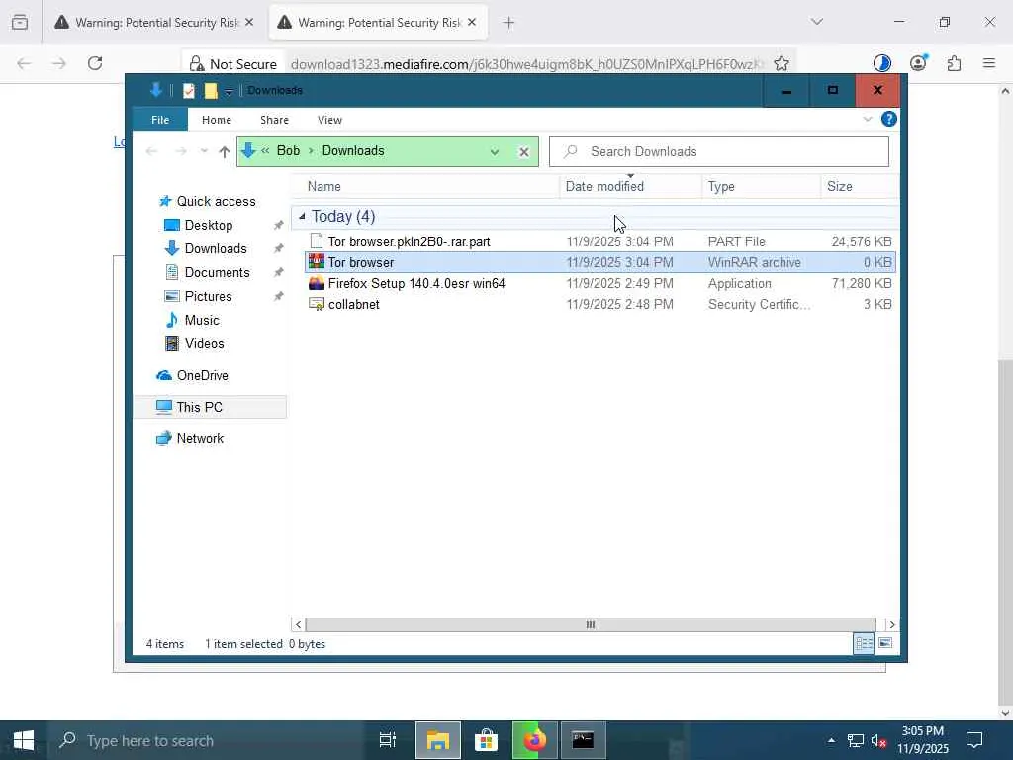1013x760 pixels.
Task: Click the taskbar search box
Action: click(209, 740)
